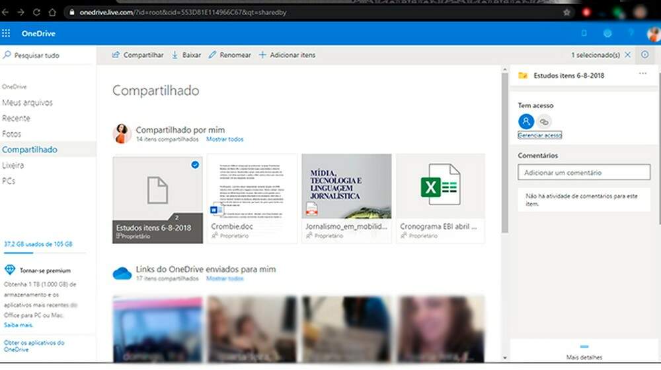The width and height of the screenshot is (661, 370).
Task: Click the first blurred shared photo thumbnail
Action: pos(158,329)
